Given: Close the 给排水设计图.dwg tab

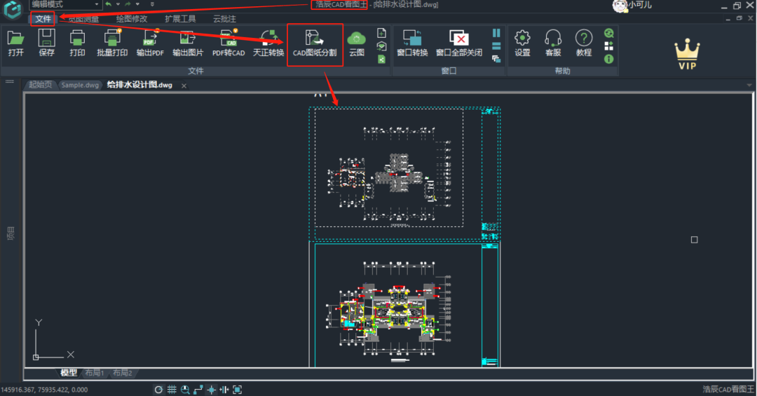Looking at the screenshot, I should [184, 86].
